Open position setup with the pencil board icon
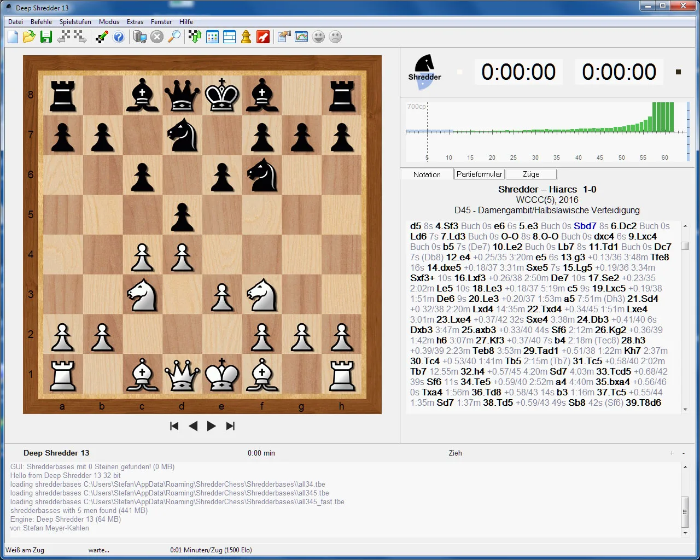 (x=102, y=37)
